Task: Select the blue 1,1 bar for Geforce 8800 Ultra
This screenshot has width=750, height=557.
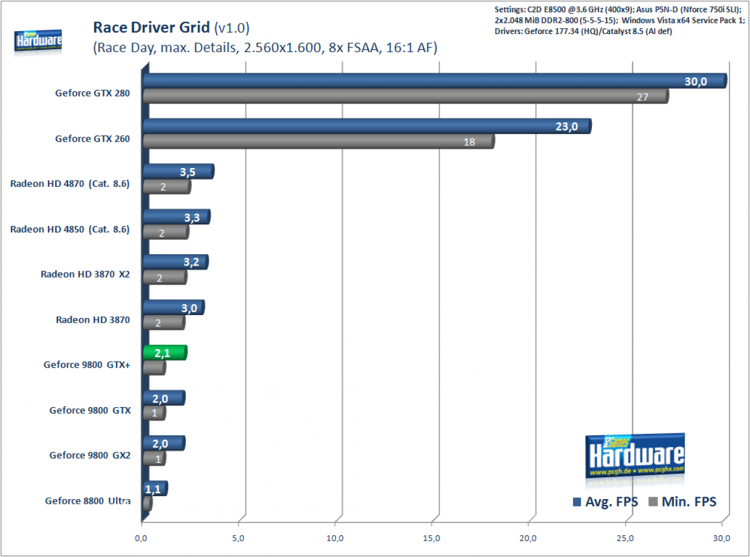Action: pos(155,488)
